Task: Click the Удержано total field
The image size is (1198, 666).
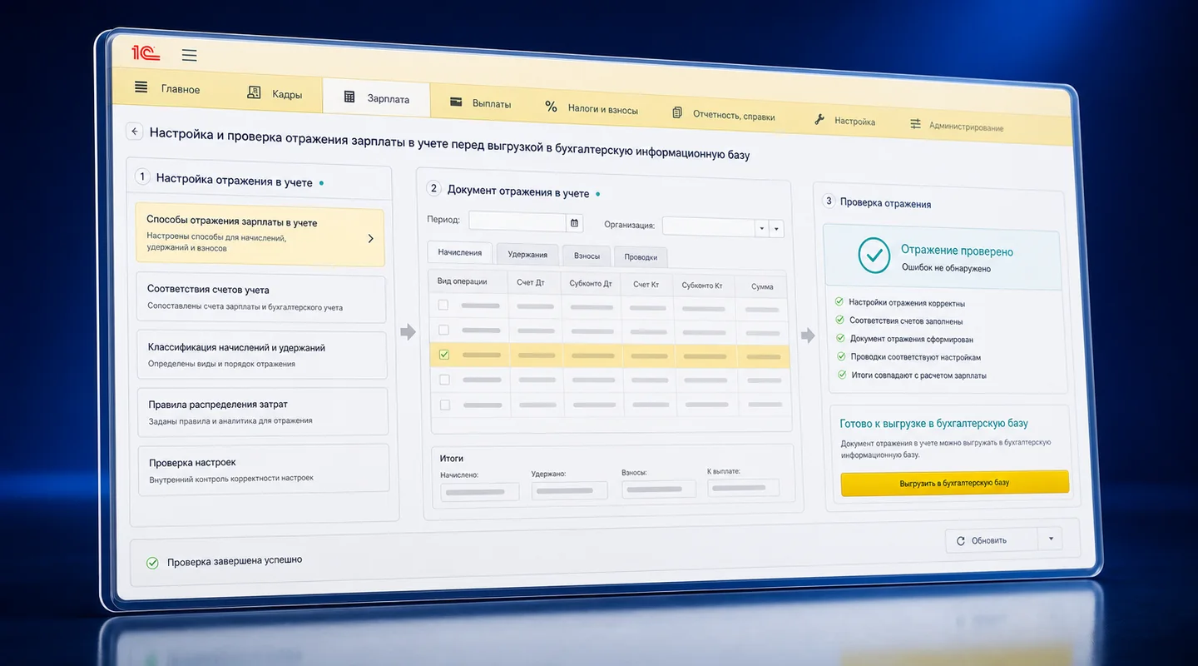Action: 569,491
